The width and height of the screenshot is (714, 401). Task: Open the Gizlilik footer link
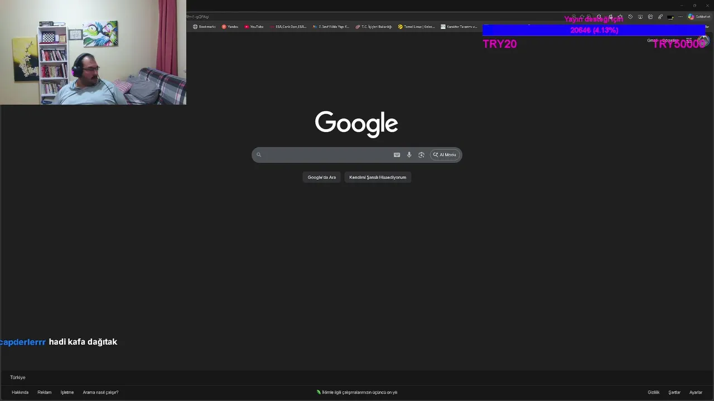coord(654,392)
